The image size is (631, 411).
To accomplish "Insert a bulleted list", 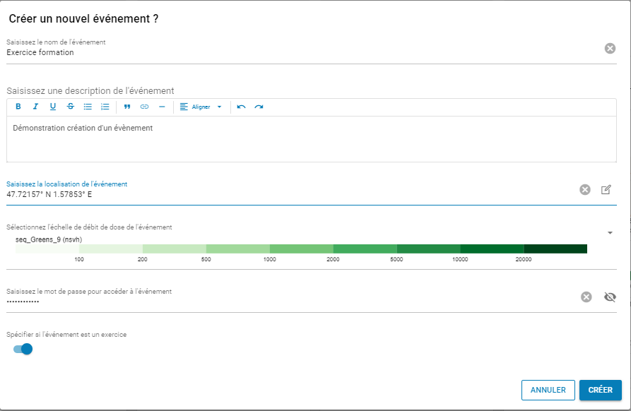I will tap(88, 107).
